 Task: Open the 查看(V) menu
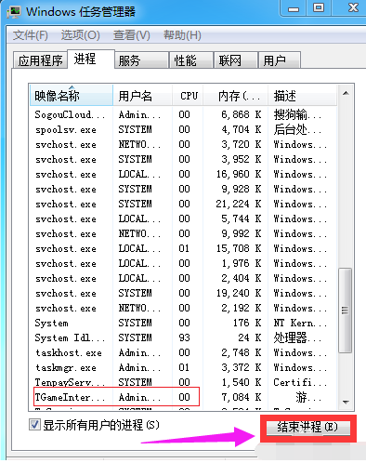tap(132, 35)
